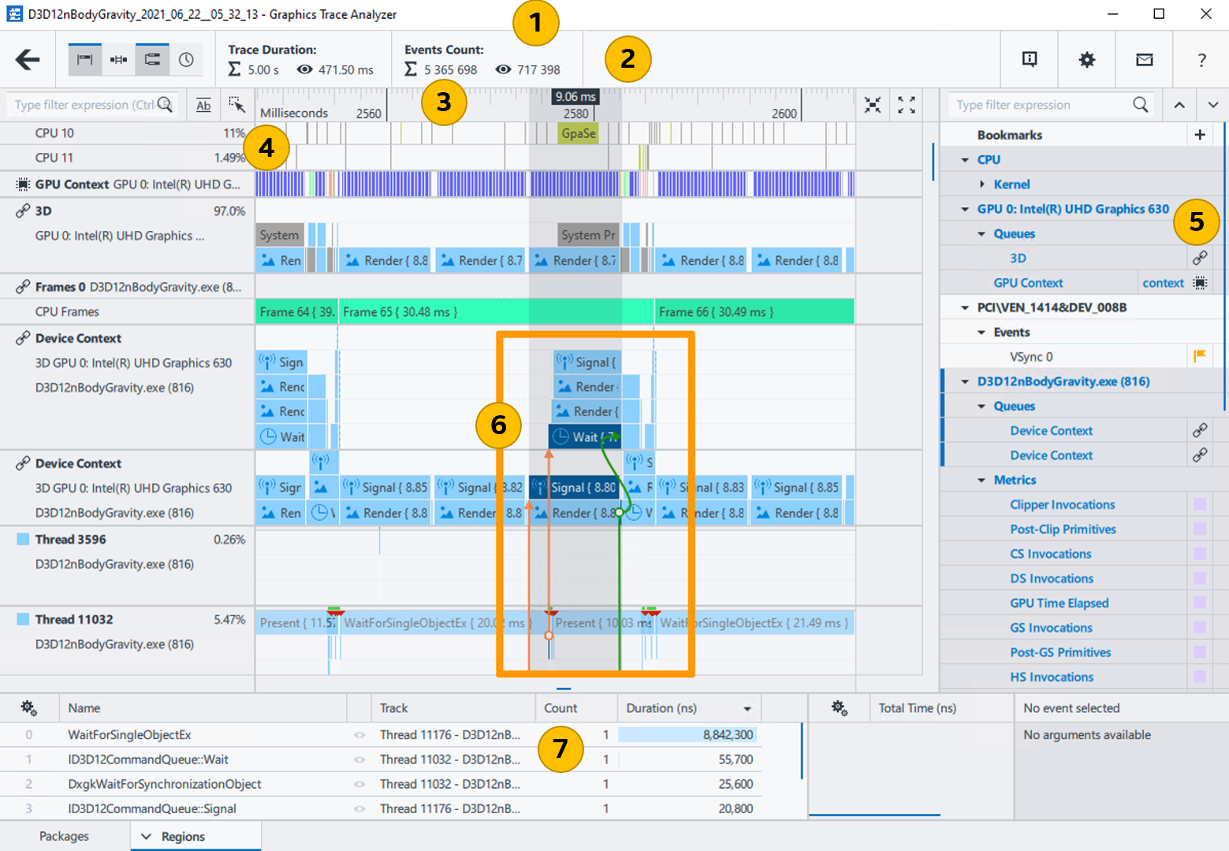Viewport: 1229px width, 851px height.
Task: Click the mail feedback icon
Action: 1144,59
